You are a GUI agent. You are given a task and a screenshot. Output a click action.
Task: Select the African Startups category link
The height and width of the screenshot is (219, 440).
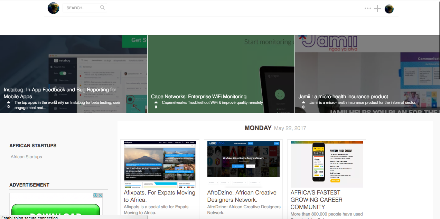coord(26,157)
